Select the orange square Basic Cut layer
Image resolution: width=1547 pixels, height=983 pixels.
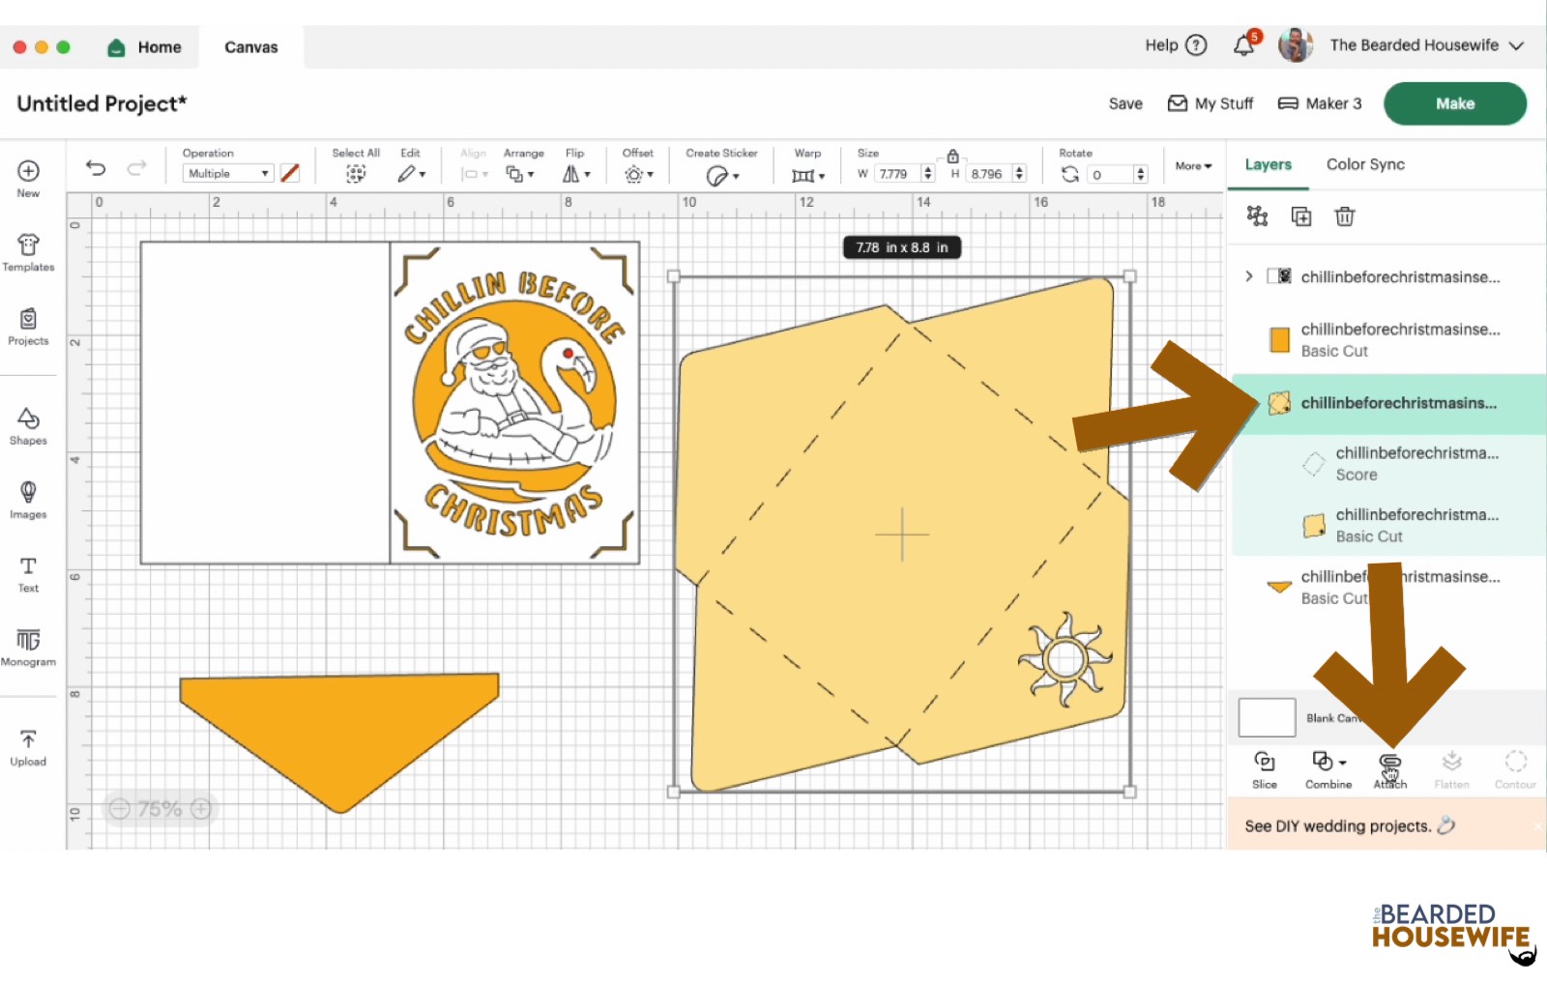click(1387, 339)
